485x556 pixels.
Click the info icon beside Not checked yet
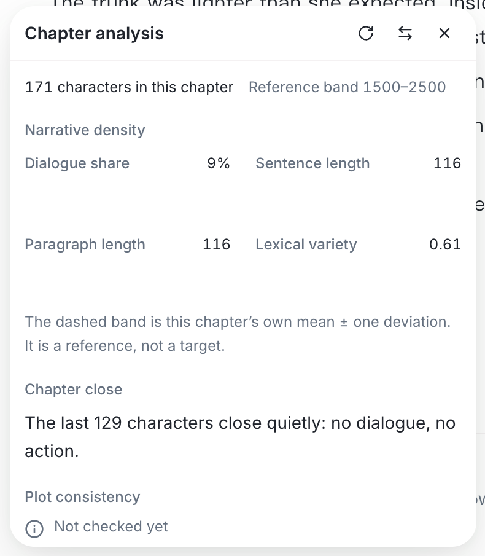pyautogui.click(x=34, y=529)
